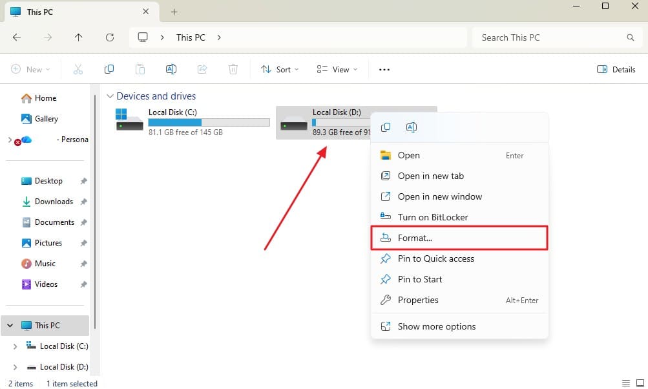Choose Open in new window
This screenshot has width=648, height=389.
pyautogui.click(x=459, y=197)
